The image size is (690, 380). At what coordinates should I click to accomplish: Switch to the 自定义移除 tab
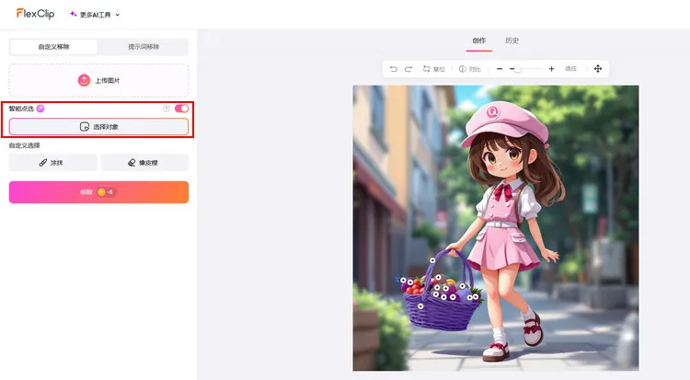pos(53,46)
